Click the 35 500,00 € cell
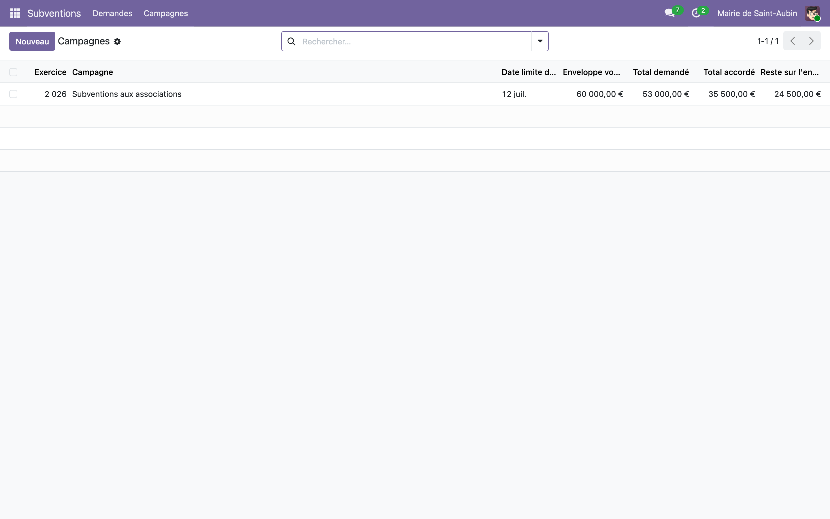The image size is (830, 519). (x=731, y=94)
